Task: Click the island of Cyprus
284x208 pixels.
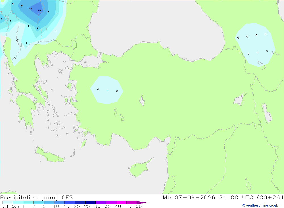Action: point(139,168)
